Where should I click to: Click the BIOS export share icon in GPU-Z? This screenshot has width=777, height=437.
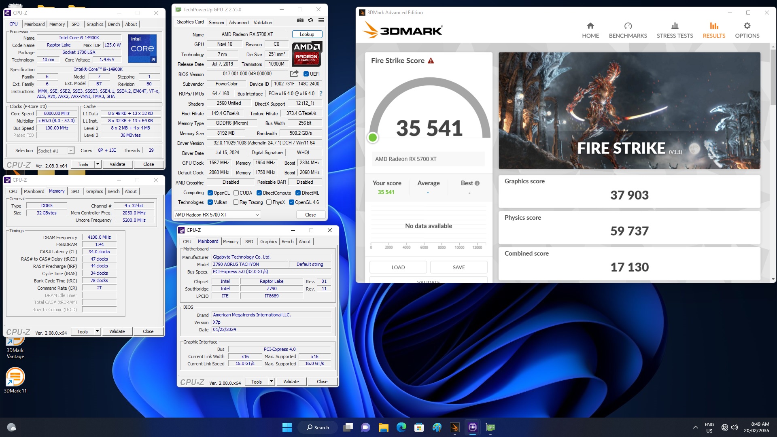point(294,74)
